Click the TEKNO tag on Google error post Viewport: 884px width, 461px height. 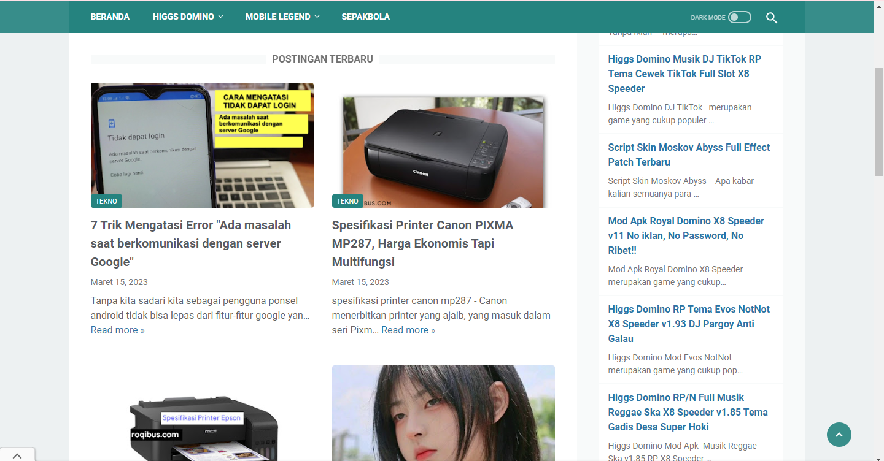click(x=106, y=201)
